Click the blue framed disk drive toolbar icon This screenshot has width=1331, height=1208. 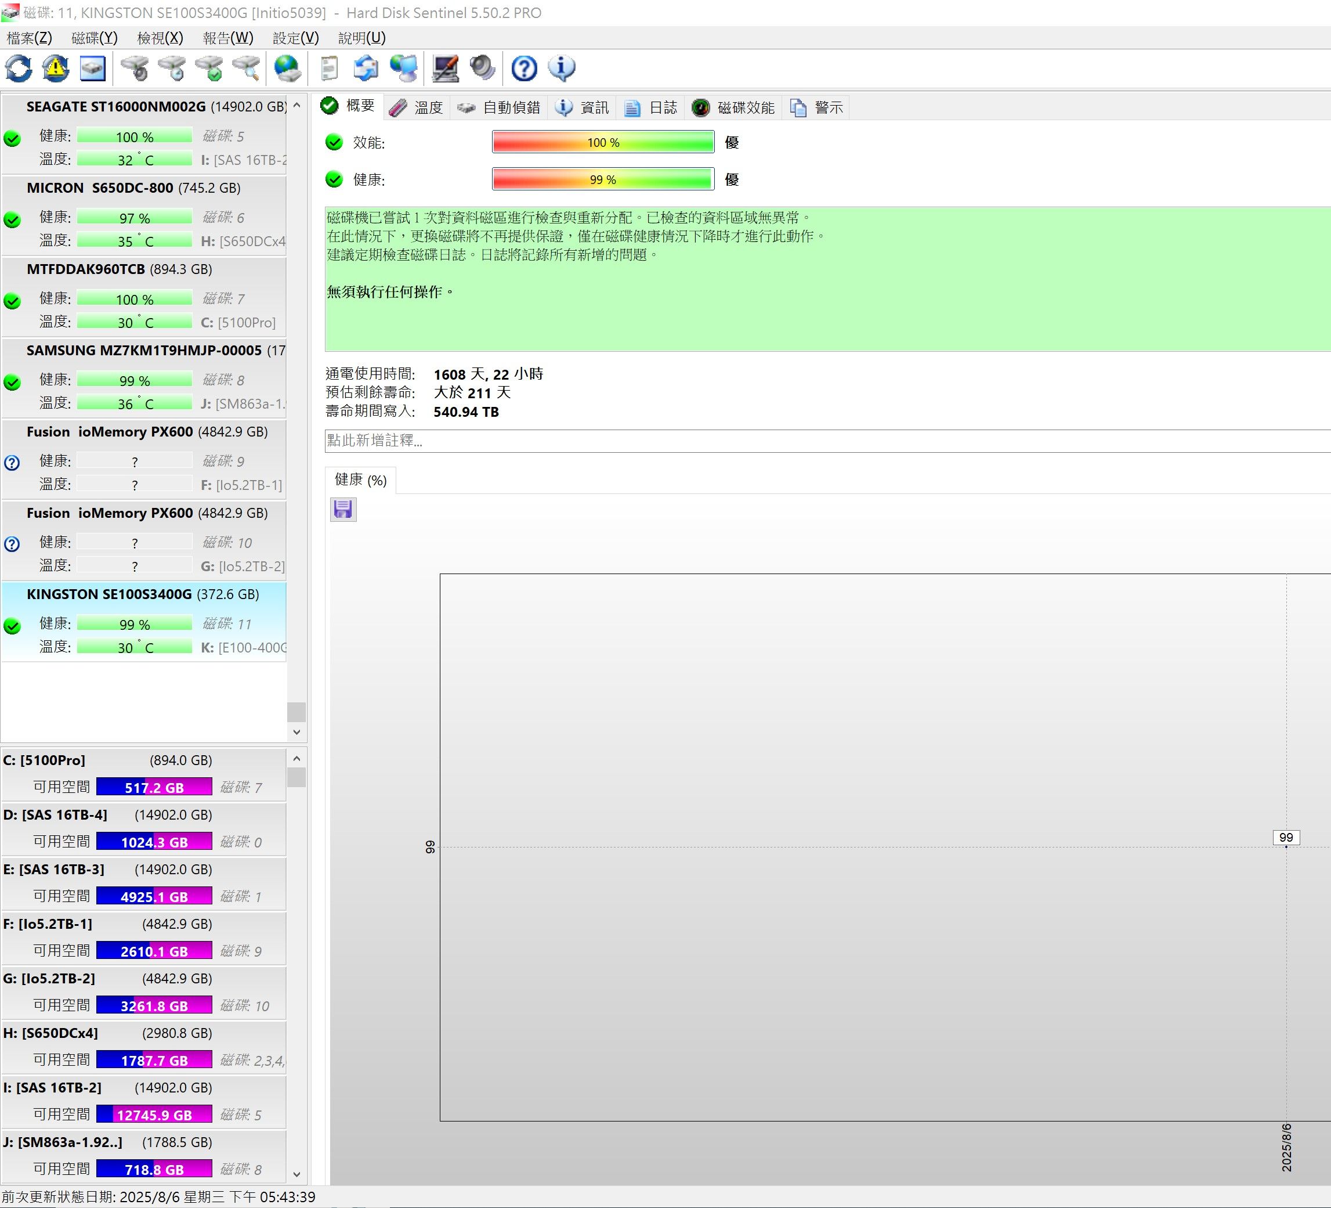click(x=92, y=68)
